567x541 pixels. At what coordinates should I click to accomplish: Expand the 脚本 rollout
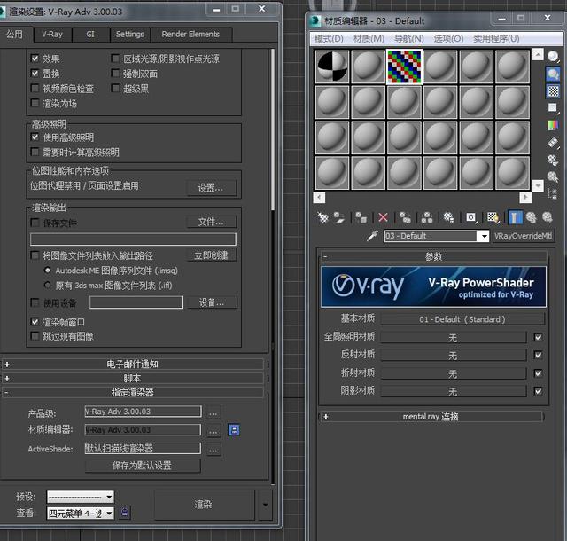132,379
